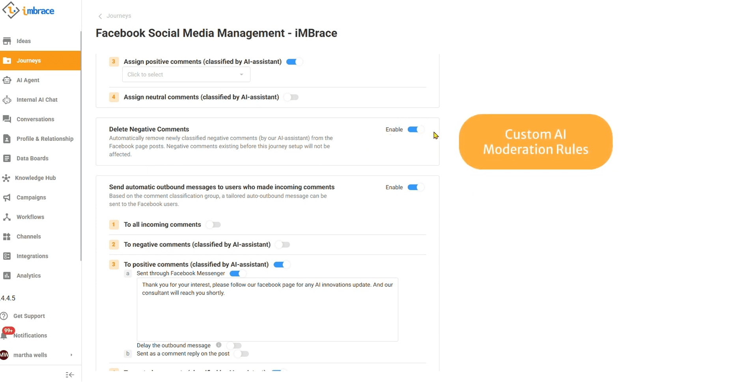Click the info icon beside Delay outbound message
The height and width of the screenshot is (384, 752).
tap(218, 345)
